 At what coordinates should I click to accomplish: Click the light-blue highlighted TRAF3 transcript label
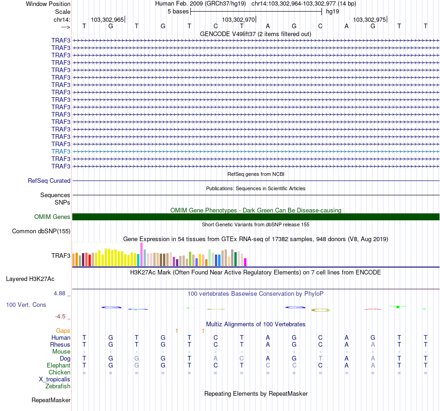coord(61,151)
